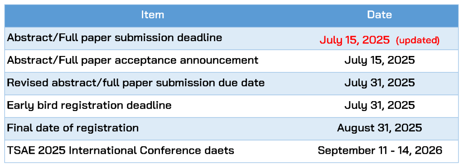Click revised submission date July 31, 2025
Viewport: 464px width, 167px height.
379,83
